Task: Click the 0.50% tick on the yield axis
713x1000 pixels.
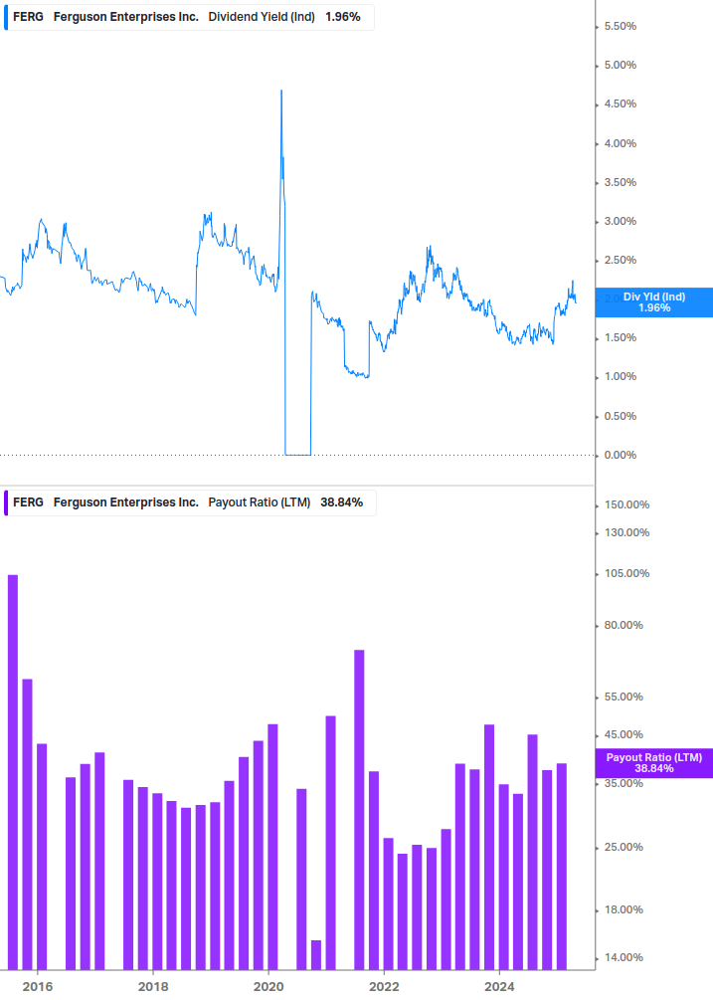Action: [620, 417]
